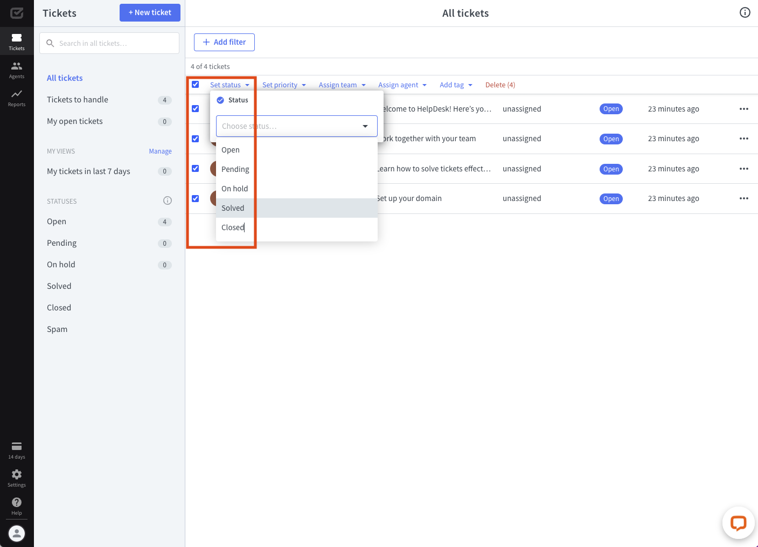Select Open in the status list

[297, 150]
